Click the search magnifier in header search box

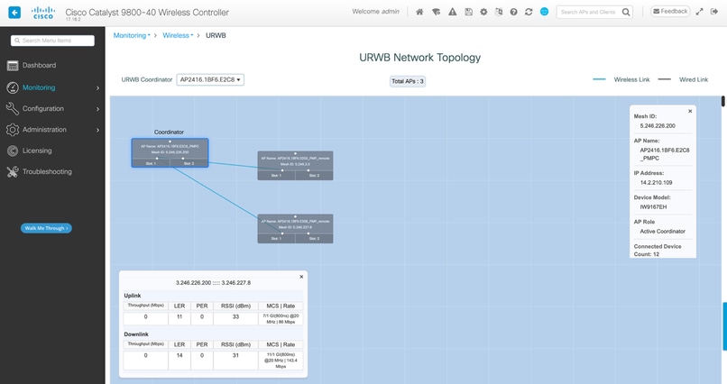[x=626, y=12]
